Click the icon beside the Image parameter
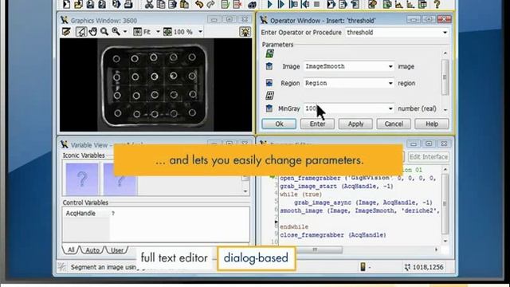 269,66
